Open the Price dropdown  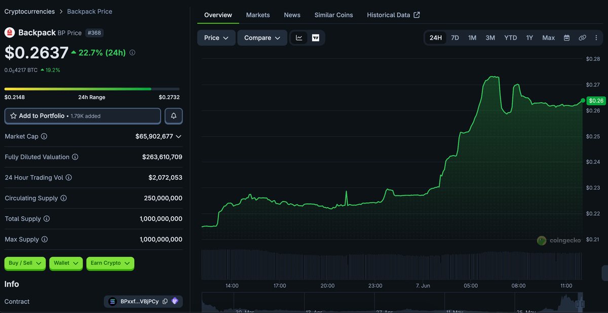[x=216, y=38]
